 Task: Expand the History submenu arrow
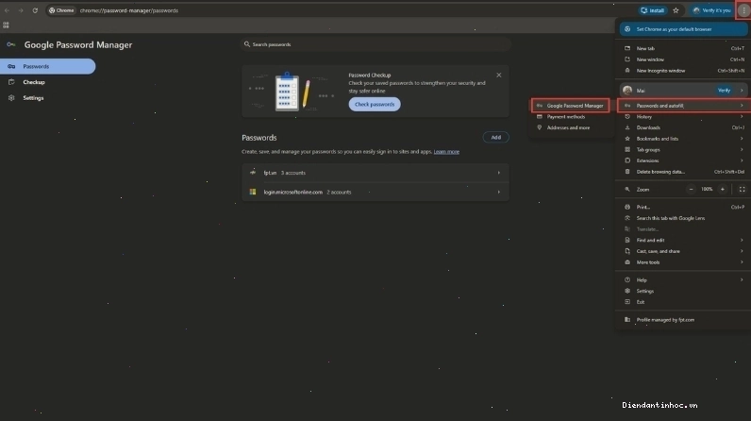point(742,117)
